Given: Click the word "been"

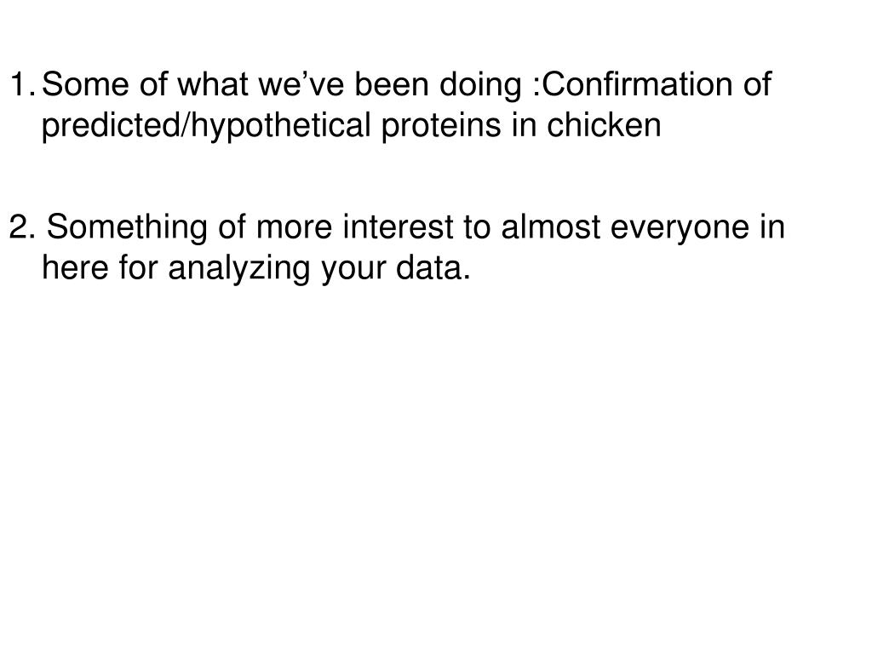Looking at the screenshot, I should [x=392, y=84].
